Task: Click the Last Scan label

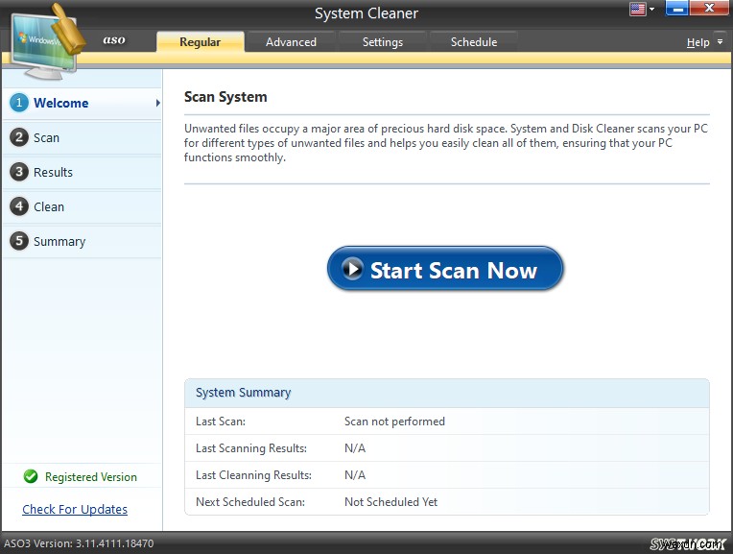Action: click(x=220, y=422)
